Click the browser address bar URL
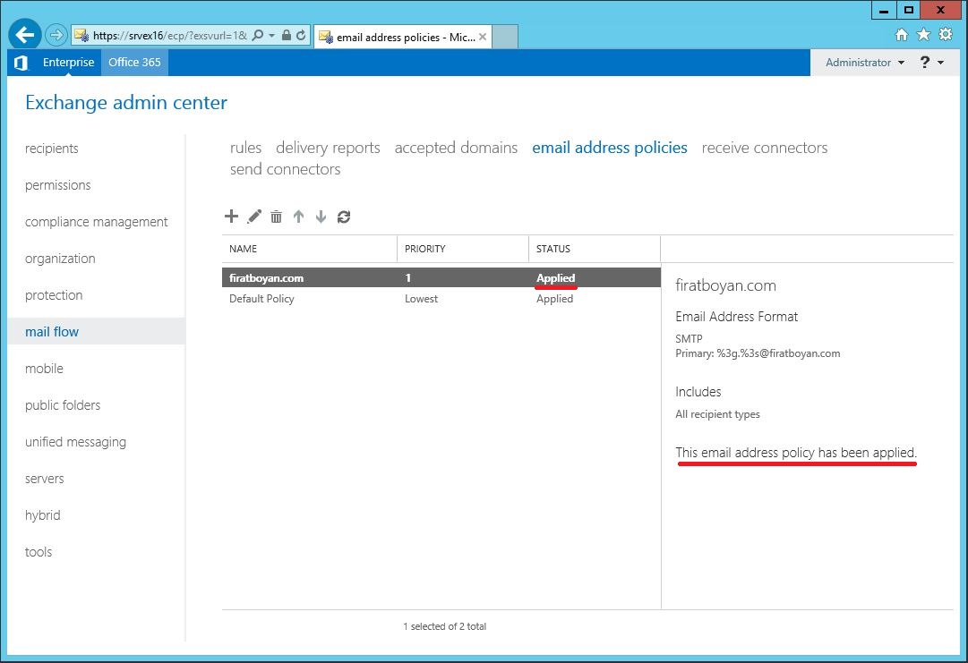 click(x=170, y=35)
